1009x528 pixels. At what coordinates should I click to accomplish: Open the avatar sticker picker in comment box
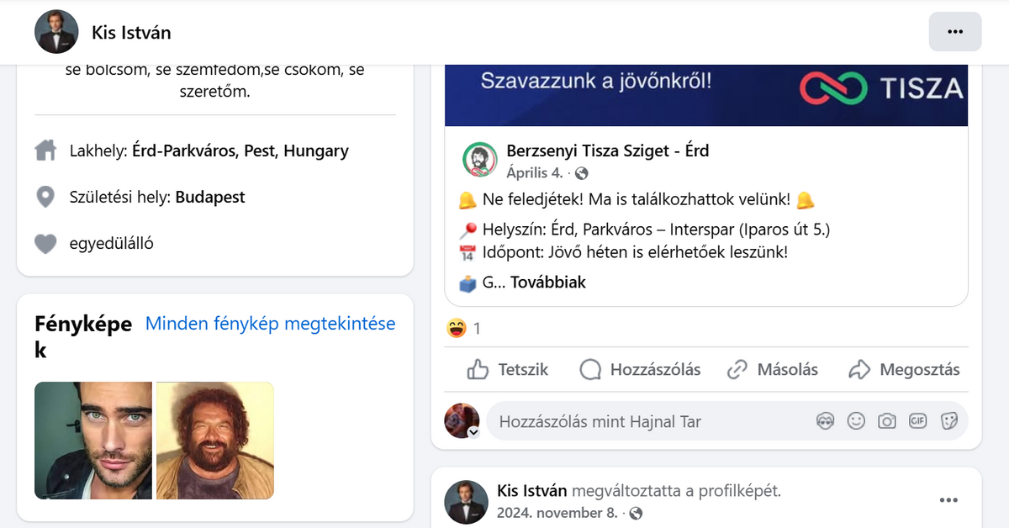(x=826, y=421)
